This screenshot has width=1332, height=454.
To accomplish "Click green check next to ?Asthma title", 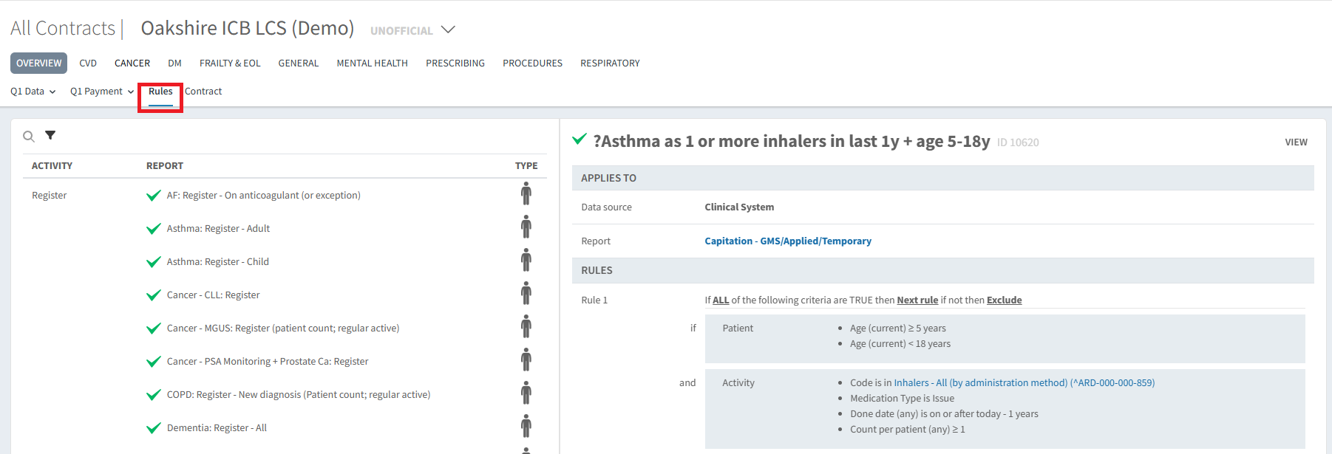I will pyautogui.click(x=580, y=139).
